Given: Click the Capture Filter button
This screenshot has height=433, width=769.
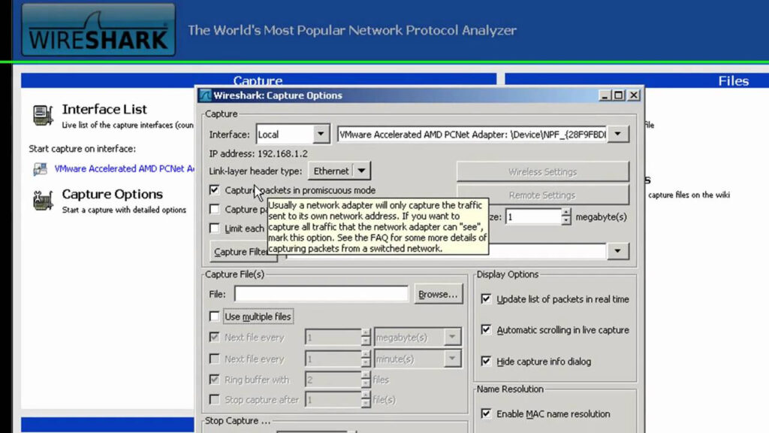Looking at the screenshot, I should click(240, 252).
